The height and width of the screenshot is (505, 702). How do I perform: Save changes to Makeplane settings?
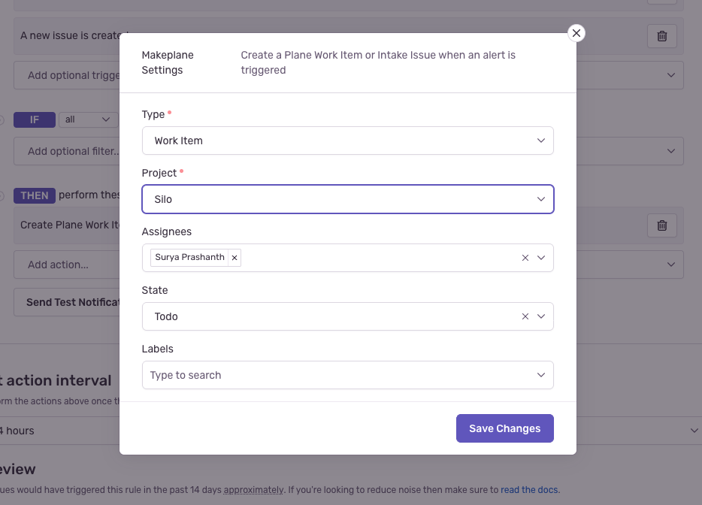(505, 428)
